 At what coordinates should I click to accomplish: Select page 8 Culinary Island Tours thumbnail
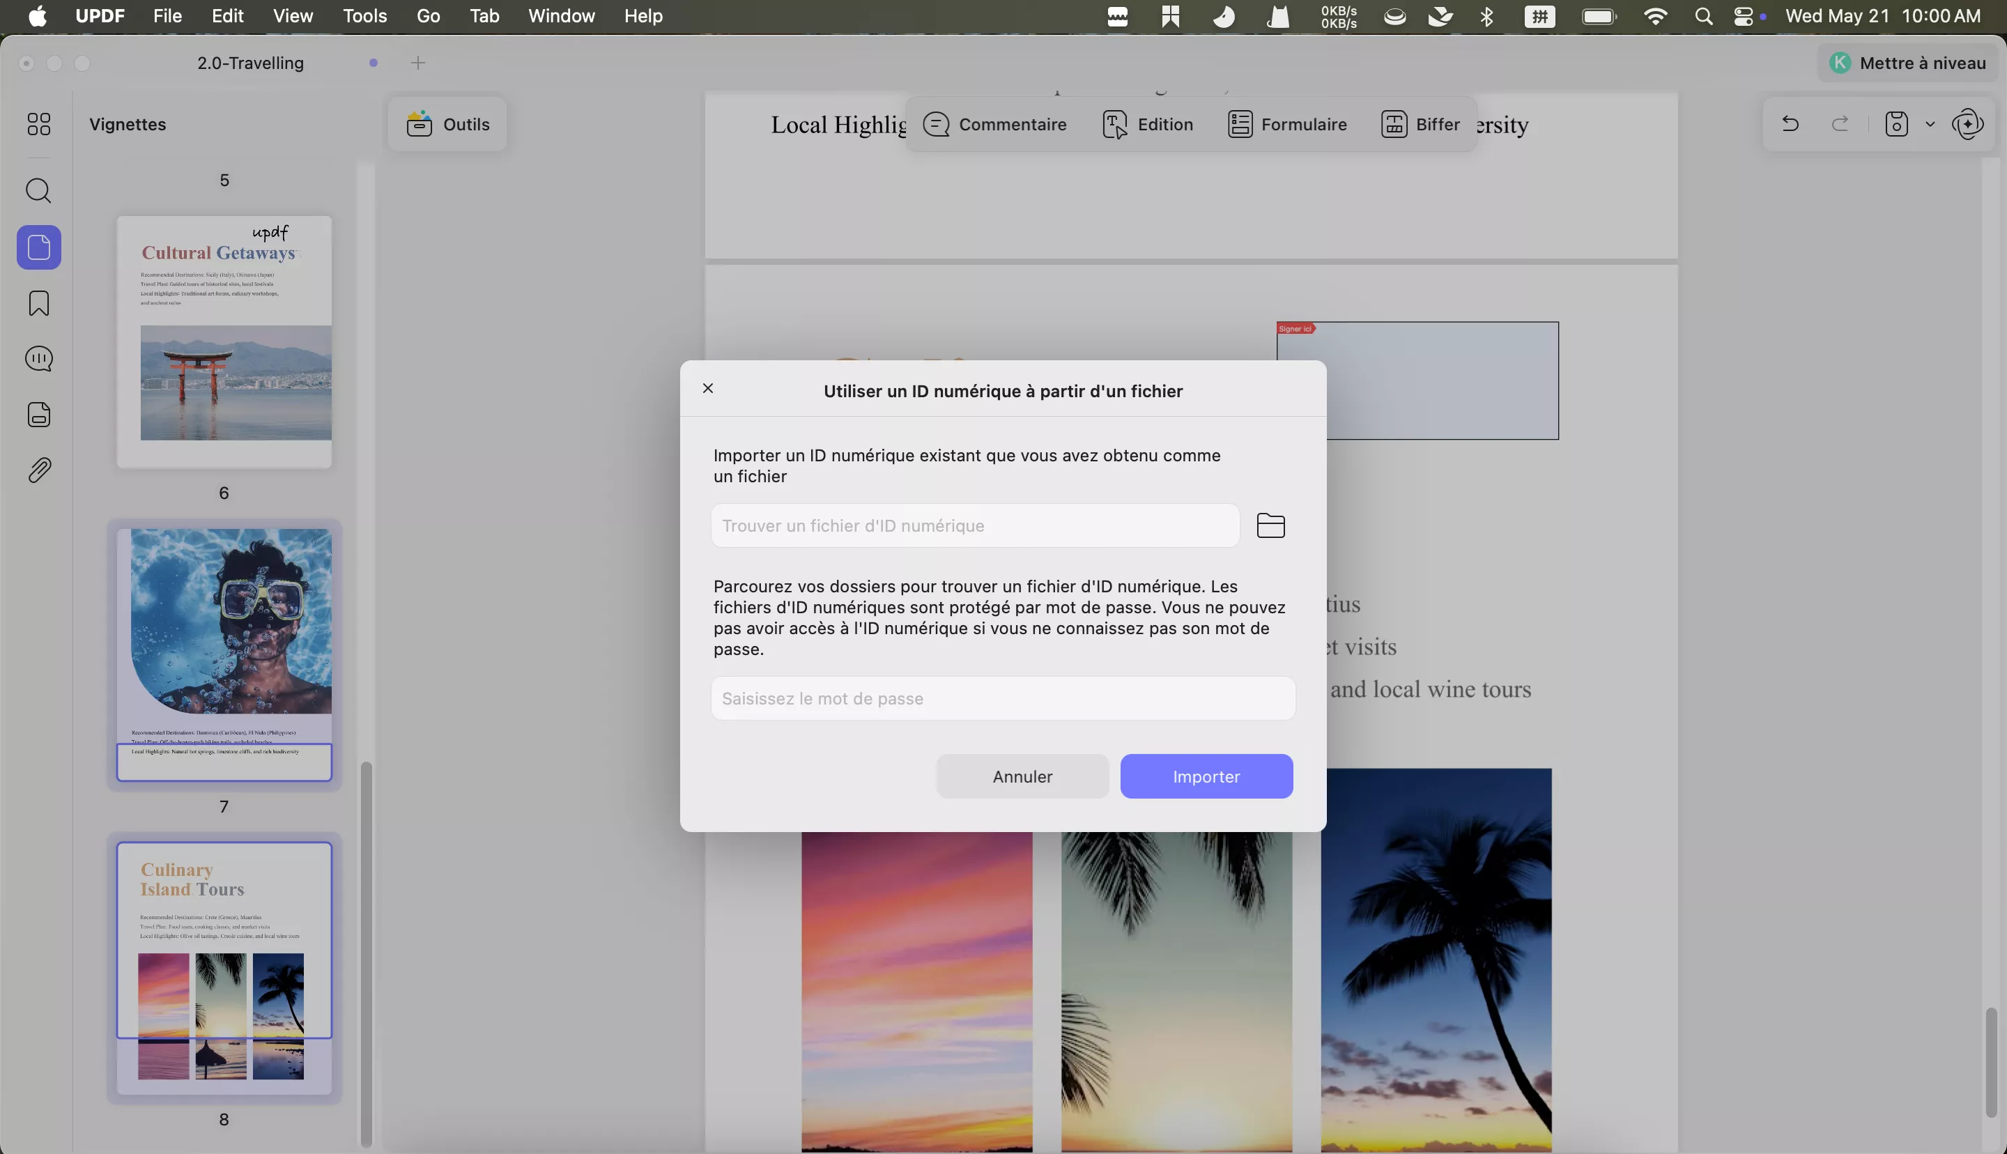pos(224,968)
